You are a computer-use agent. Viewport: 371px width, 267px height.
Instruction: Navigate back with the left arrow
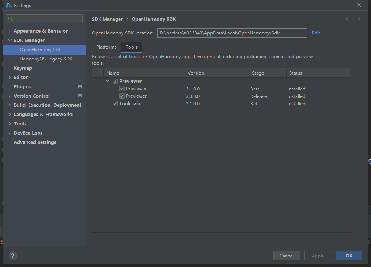tap(348, 19)
